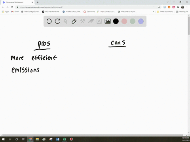This screenshot has height=142, width=190.
Task: Open a new browser tab
Action: pyautogui.click(x=38, y=2)
